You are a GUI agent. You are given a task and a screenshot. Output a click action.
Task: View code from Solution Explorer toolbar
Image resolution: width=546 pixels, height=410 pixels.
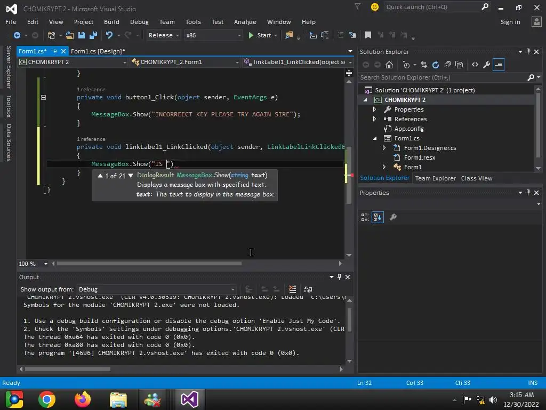[x=475, y=65]
